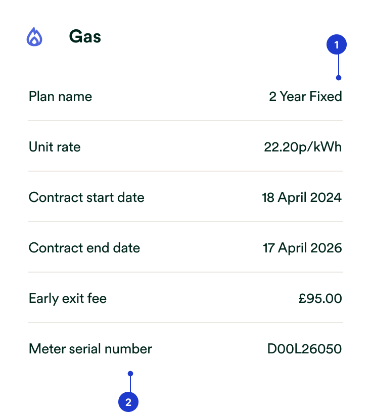370x416 pixels.
Task: Select the 18 April 2024 date
Action: coord(302,197)
